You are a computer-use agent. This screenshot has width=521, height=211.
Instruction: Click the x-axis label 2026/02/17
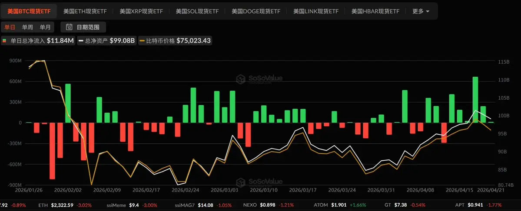click(146, 190)
